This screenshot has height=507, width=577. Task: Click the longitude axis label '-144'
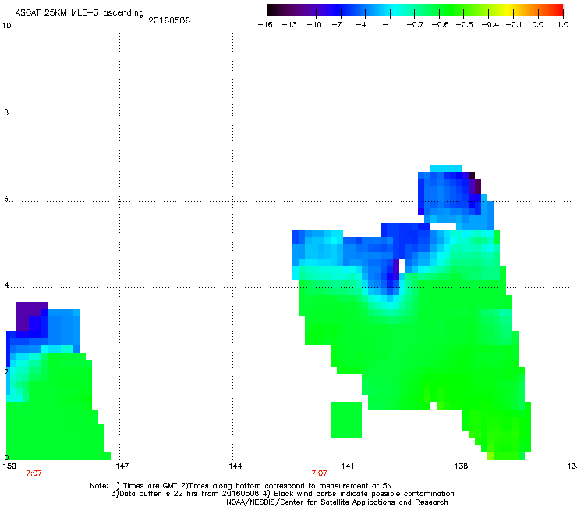coord(232,466)
